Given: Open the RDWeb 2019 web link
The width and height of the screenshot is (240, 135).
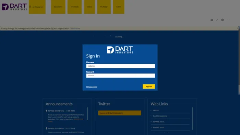Looking at the screenshot, I should coord(158,122).
